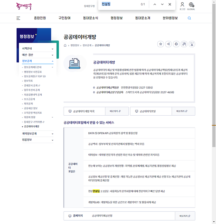Expand the 법률정보 sidebar section
The height and width of the screenshot is (224, 216).
38,140
